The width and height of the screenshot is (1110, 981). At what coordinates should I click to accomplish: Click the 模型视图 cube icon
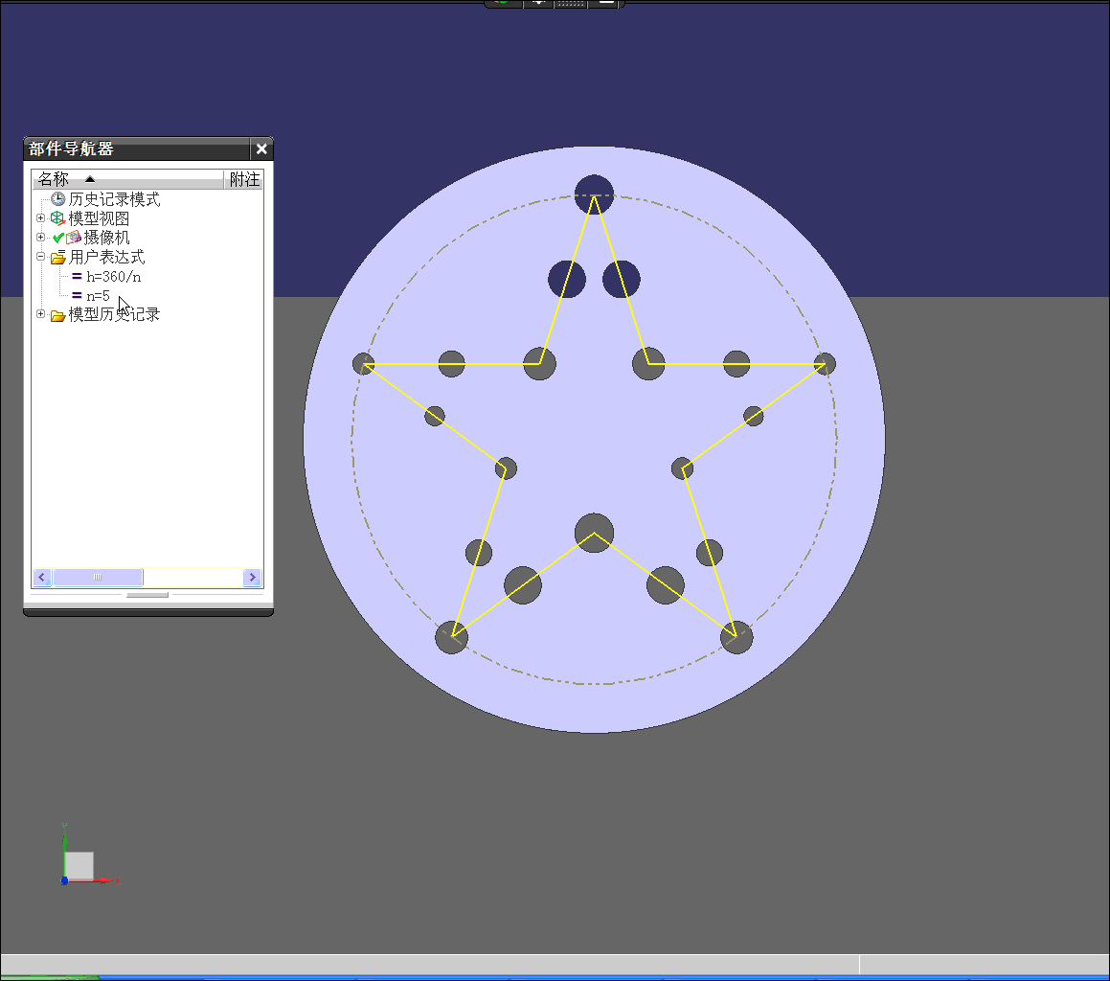pos(58,218)
